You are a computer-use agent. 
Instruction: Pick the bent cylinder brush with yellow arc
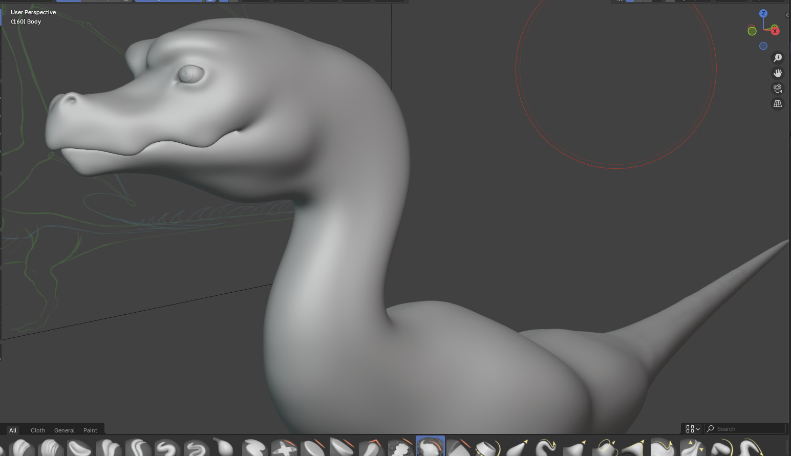point(721,447)
